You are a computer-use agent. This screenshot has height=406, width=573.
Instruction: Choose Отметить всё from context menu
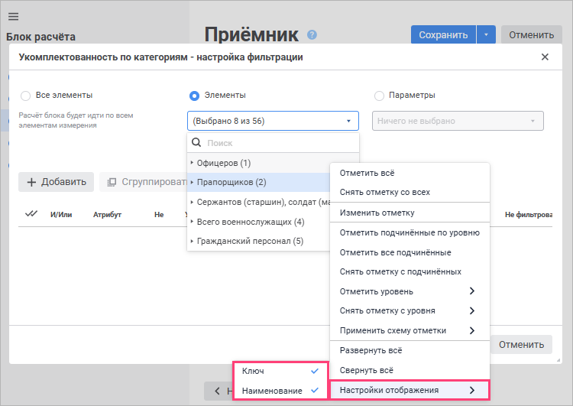tap(367, 173)
